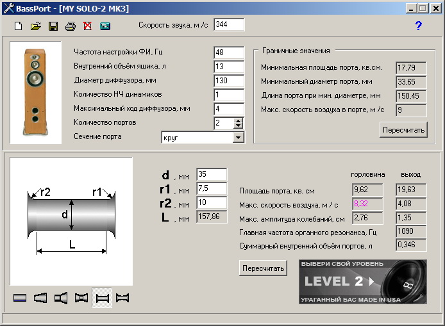445x326 pixels.
Task: Click Пересчитать in Граничные значения group
Action: [x=403, y=130]
